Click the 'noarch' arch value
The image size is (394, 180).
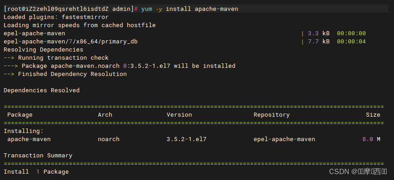click(x=109, y=139)
